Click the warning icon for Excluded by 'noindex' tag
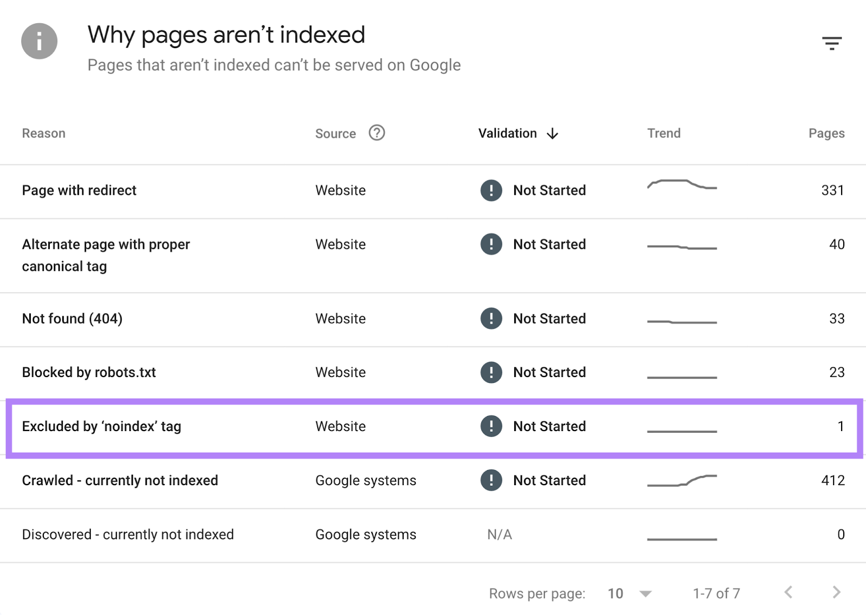The width and height of the screenshot is (866, 615). [490, 426]
